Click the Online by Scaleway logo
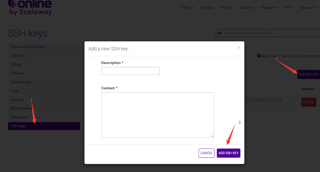Screen dimensions: 320x172 pos(30,7)
